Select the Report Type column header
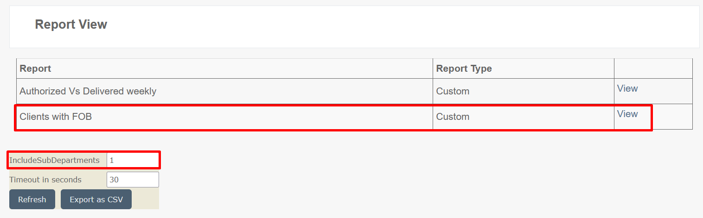This screenshot has height=218, width=703. (x=464, y=69)
